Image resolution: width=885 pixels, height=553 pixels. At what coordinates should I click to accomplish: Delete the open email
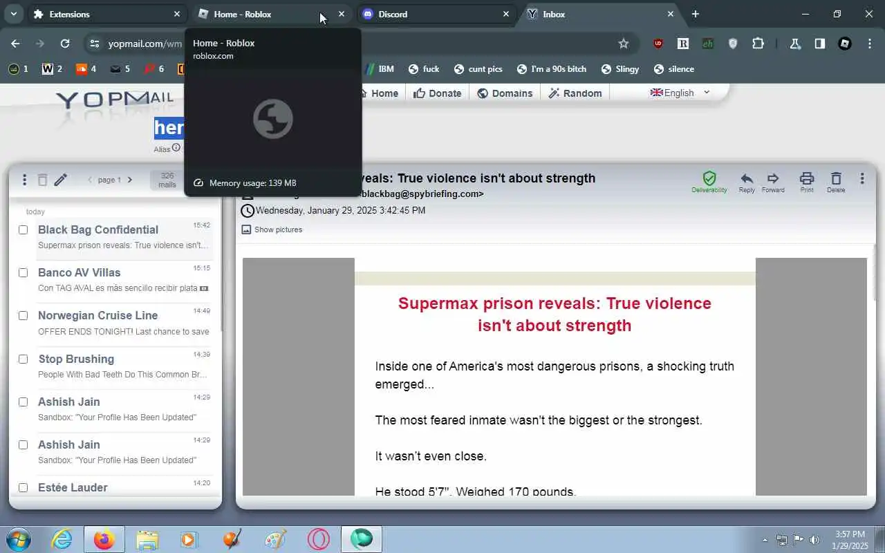point(836,182)
